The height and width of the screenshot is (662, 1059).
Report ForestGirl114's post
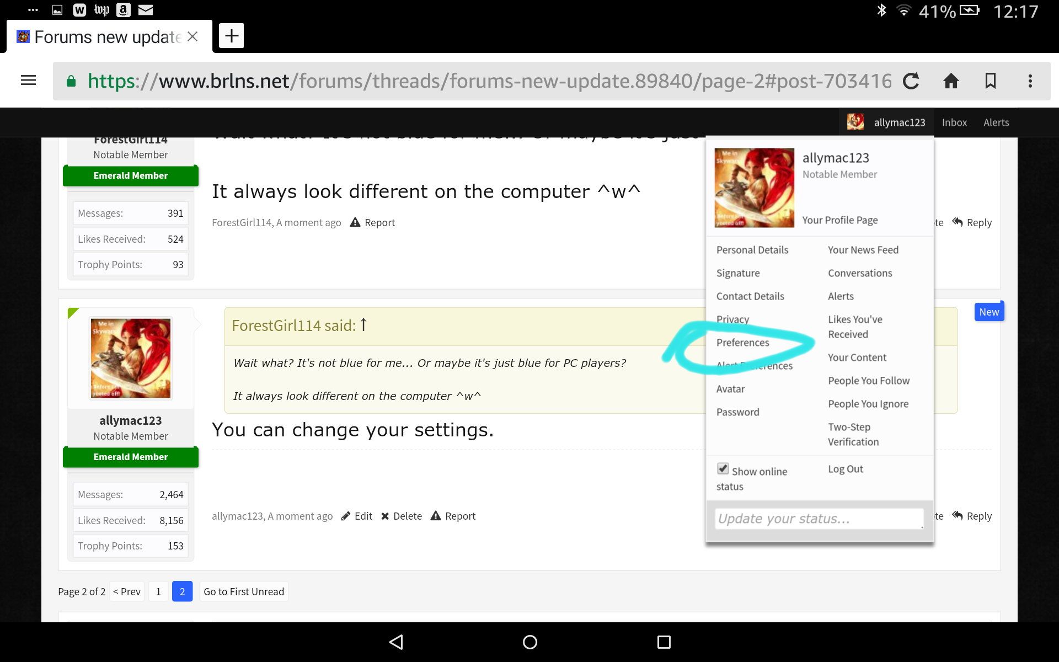tap(373, 222)
